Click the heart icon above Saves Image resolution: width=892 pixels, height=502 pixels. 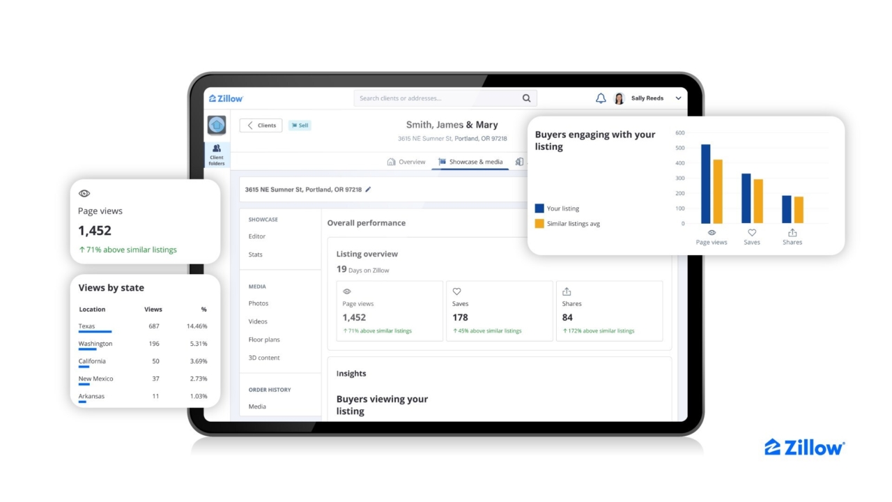[x=456, y=291]
